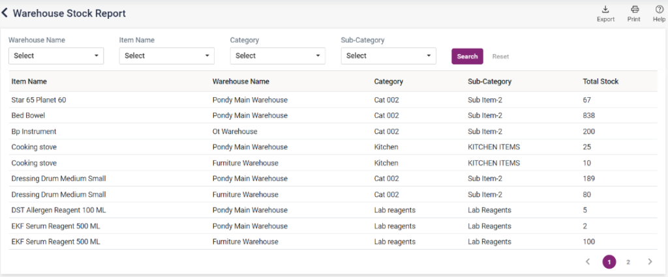Screen dimensions: 668x277
Task: Click the back arrow beside Warehouse Stock Report
Action: click(x=5, y=13)
